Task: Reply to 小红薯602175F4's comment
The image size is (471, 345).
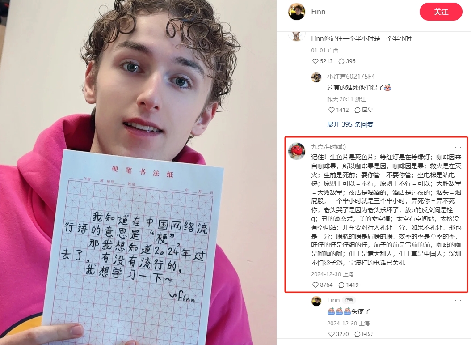Action: tap(363, 110)
